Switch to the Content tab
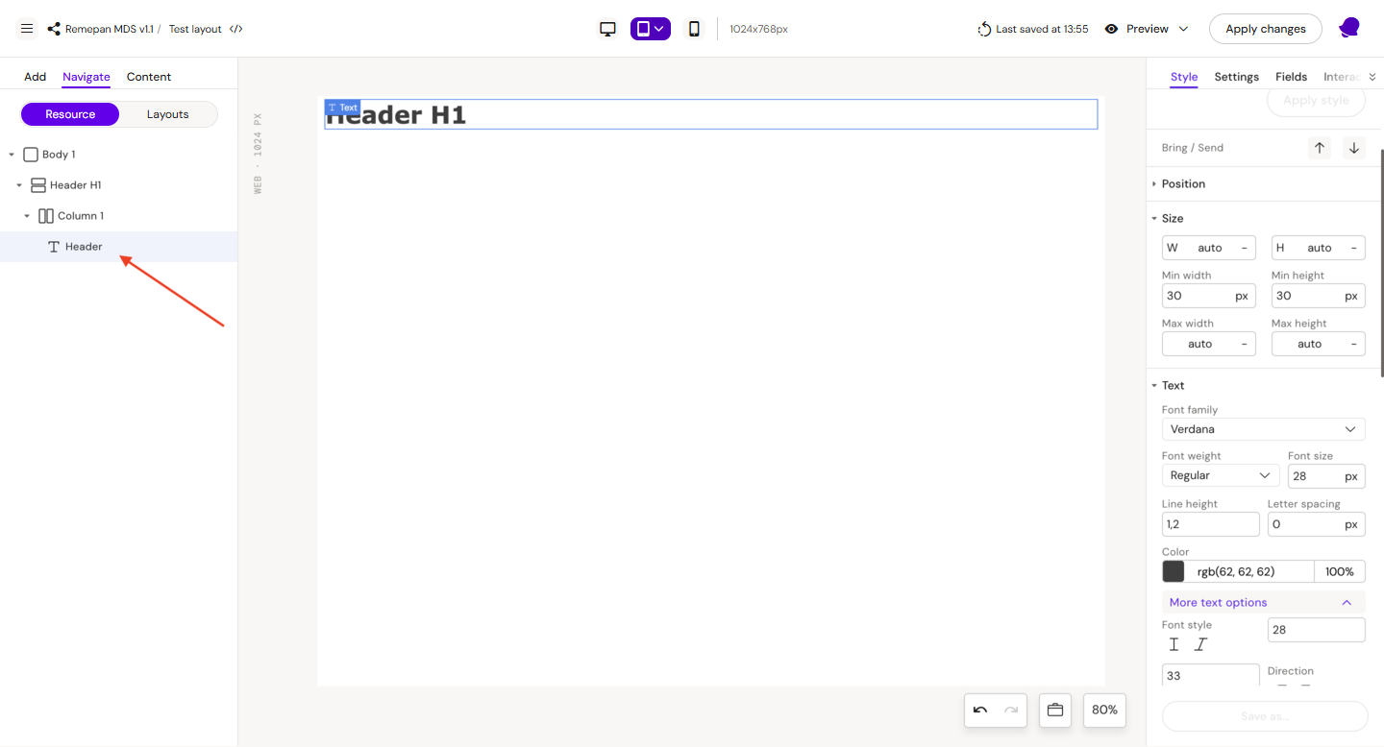This screenshot has height=747, width=1384. (149, 77)
